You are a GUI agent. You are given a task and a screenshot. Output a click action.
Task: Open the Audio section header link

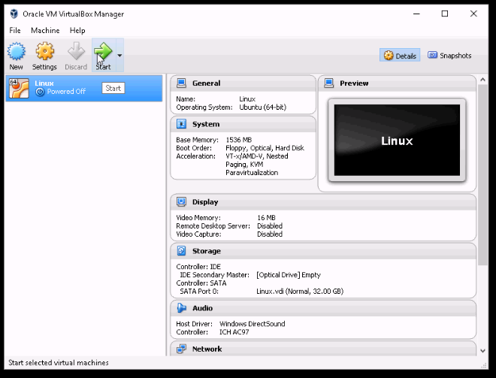[202, 308]
